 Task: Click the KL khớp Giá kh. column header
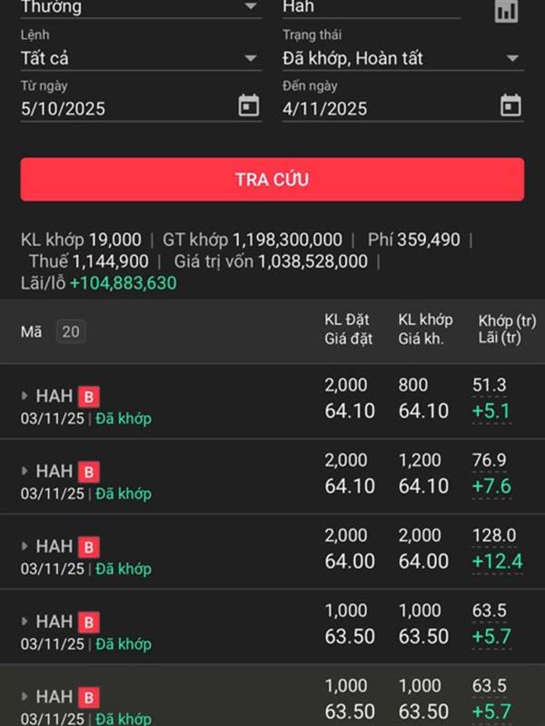coord(425,331)
